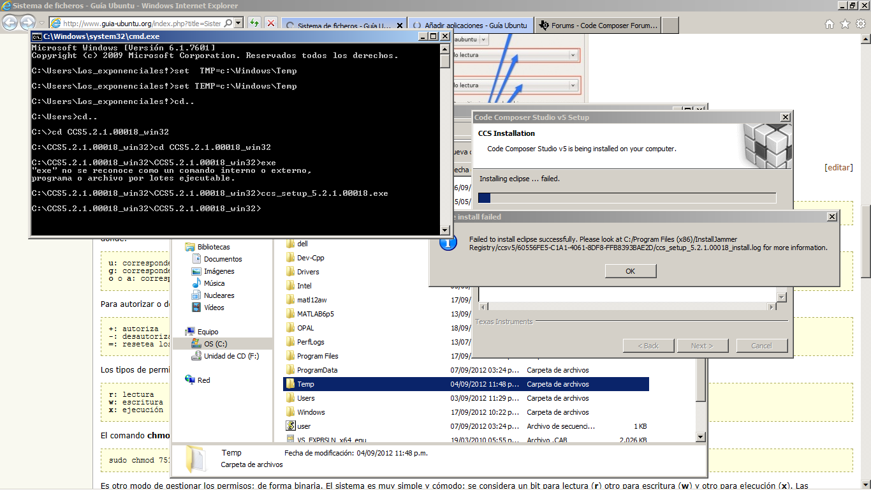Click the webpage vertical scrollbar thumb

pyautogui.click(x=865, y=241)
